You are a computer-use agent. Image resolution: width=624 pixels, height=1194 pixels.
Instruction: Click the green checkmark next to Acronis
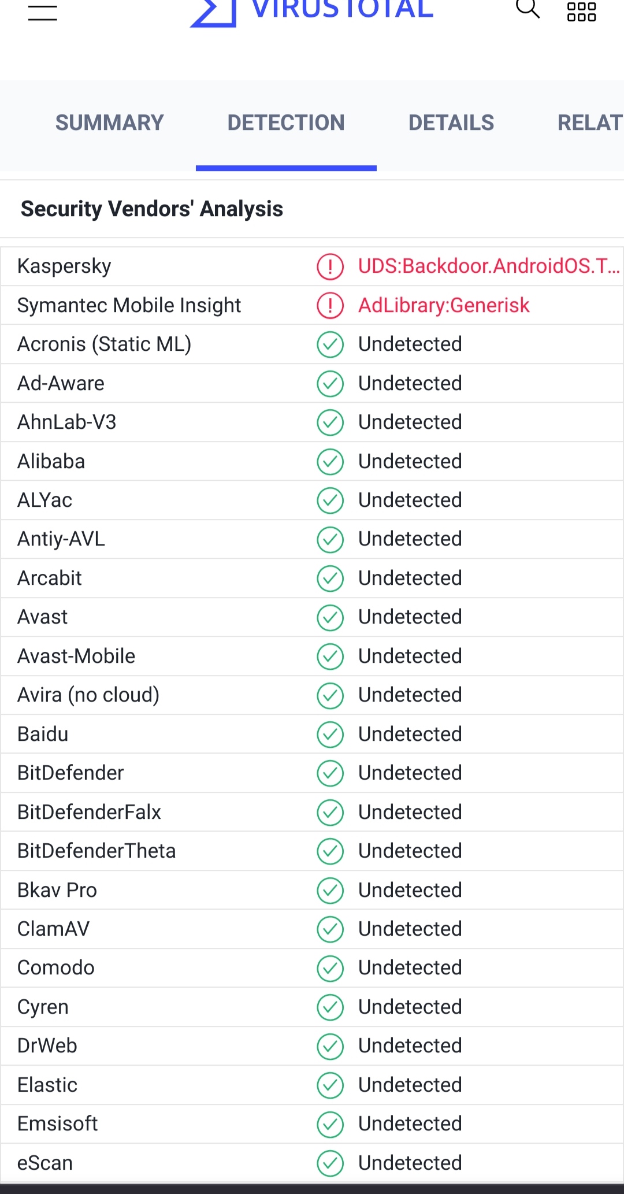coord(330,344)
